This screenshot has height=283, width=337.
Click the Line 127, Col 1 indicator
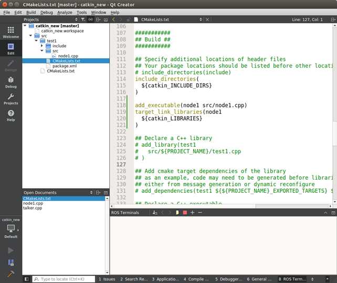[x=307, y=19]
